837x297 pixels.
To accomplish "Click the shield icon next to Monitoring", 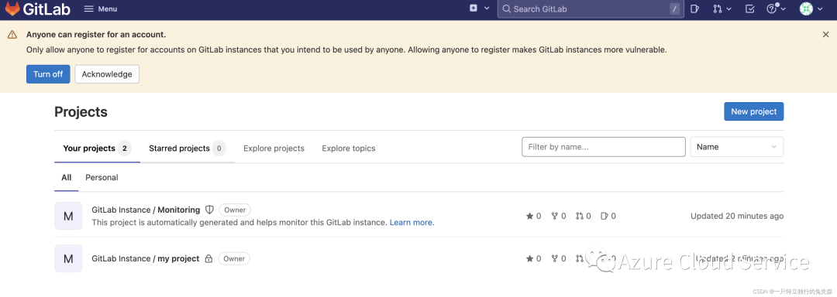I will click(210, 210).
